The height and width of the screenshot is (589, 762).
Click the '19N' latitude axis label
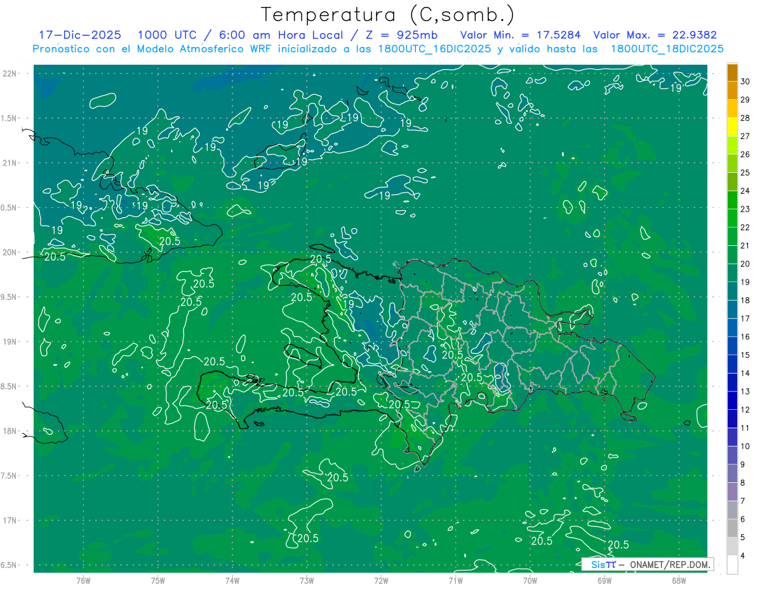click(x=11, y=342)
